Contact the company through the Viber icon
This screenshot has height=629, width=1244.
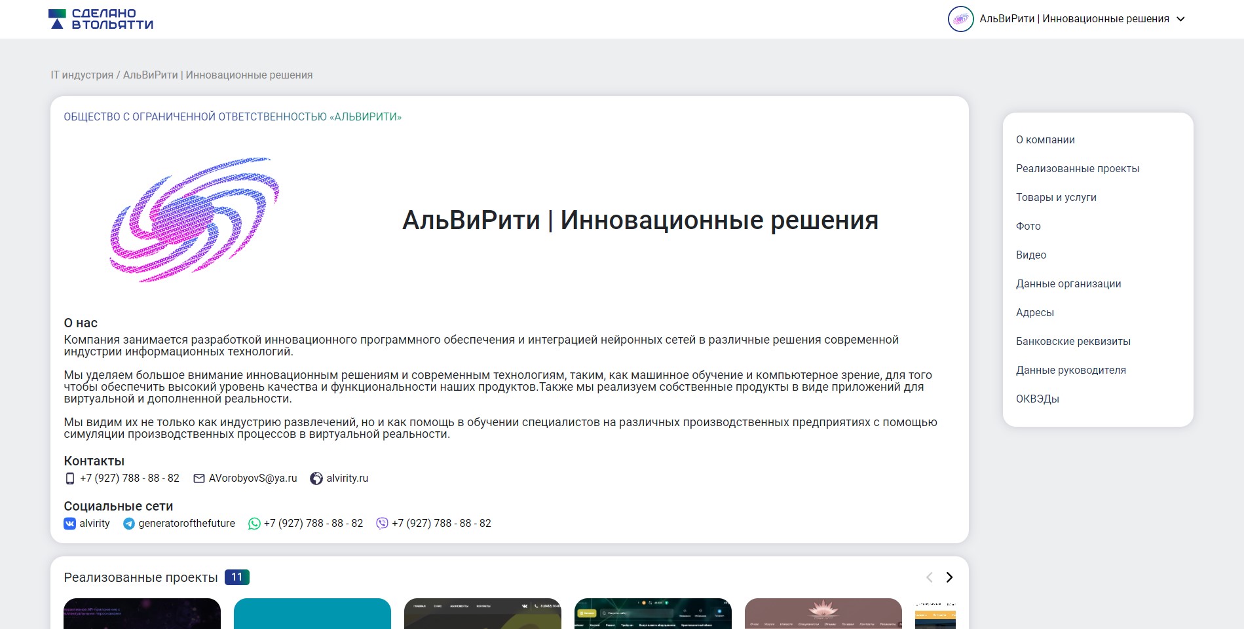pos(381,523)
